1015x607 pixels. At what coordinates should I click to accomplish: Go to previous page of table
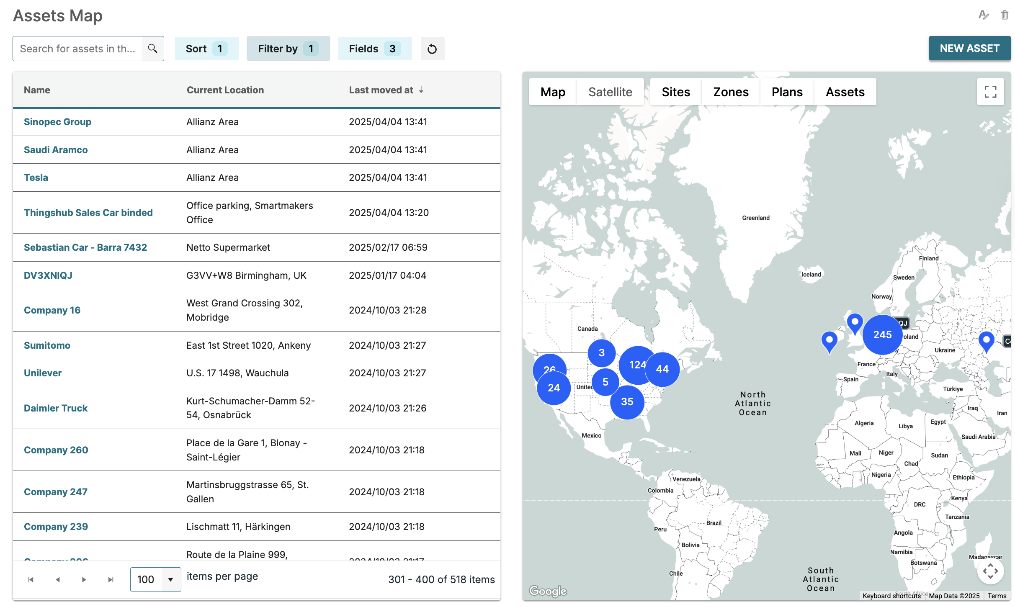coord(58,580)
